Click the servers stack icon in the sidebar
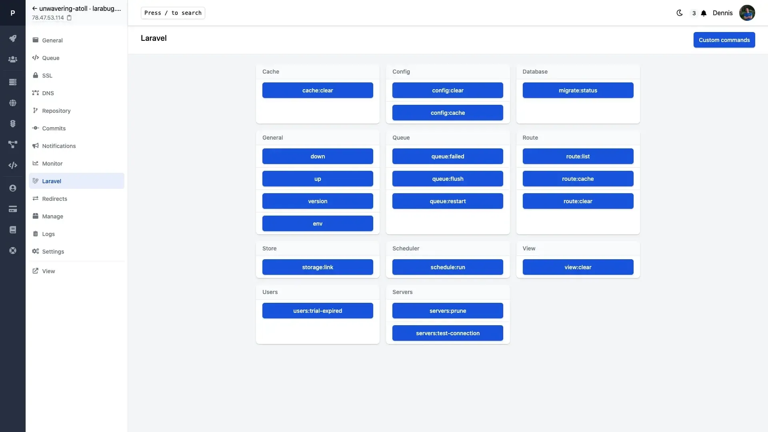768x432 pixels. [13, 82]
